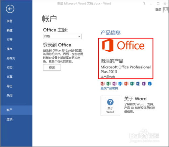Open 选项 from the sidebar
The width and height of the screenshot is (169, 147).
tap(9, 119)
